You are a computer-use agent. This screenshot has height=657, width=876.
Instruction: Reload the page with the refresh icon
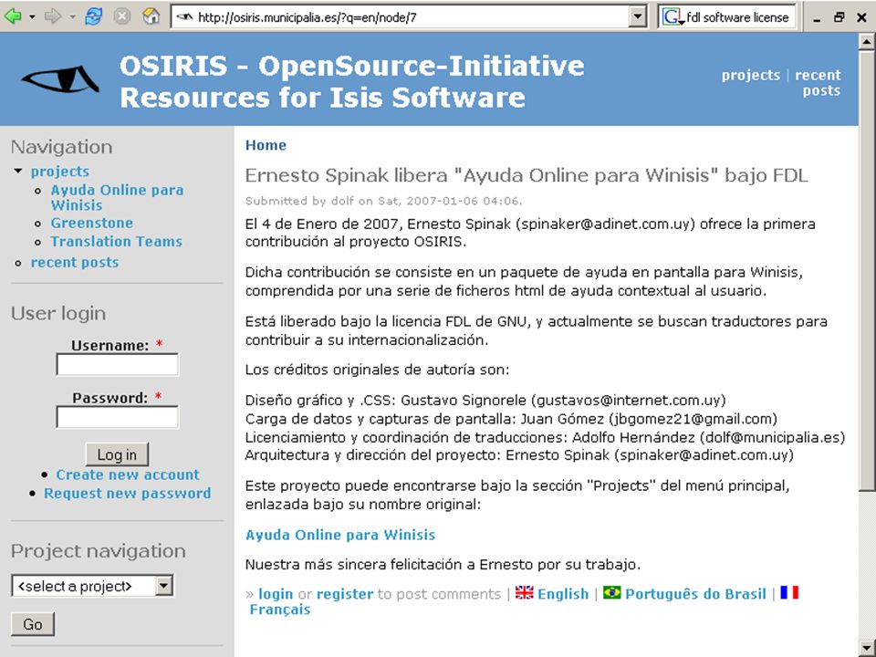[x=93, y=16]
